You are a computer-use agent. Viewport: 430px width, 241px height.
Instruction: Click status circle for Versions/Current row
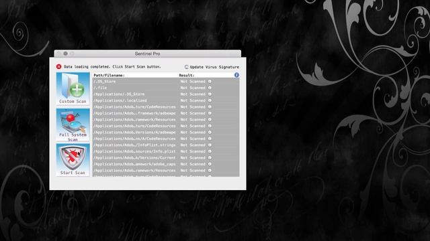coord(210,158)
